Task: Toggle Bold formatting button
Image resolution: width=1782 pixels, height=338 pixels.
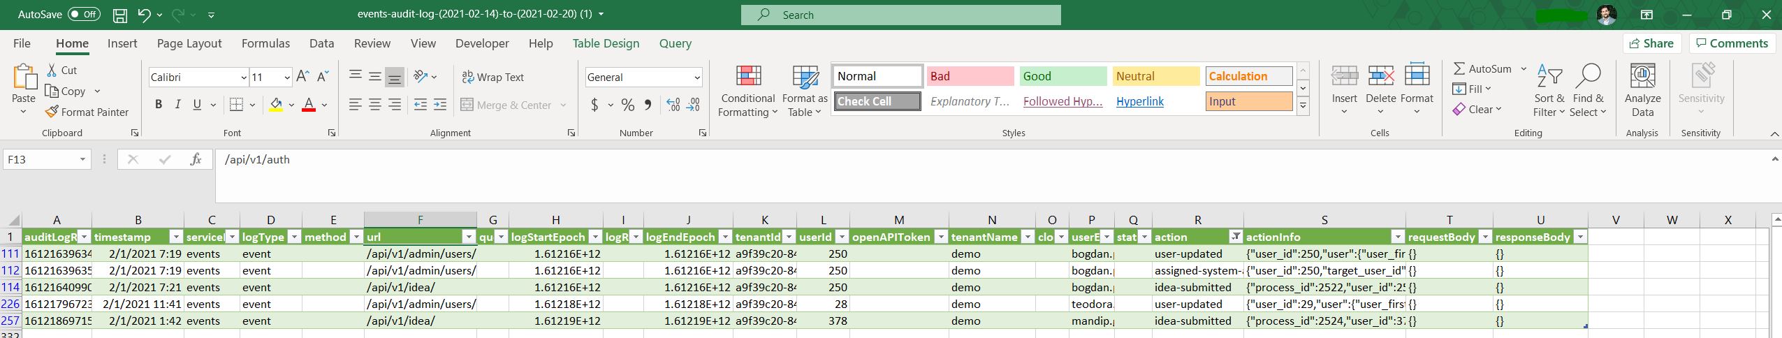Action: pyautogui.click(x=159, y=105)
